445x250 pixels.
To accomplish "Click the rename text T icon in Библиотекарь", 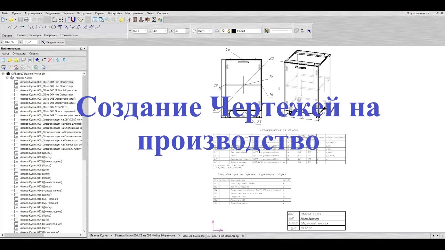I will pos(44,60).
